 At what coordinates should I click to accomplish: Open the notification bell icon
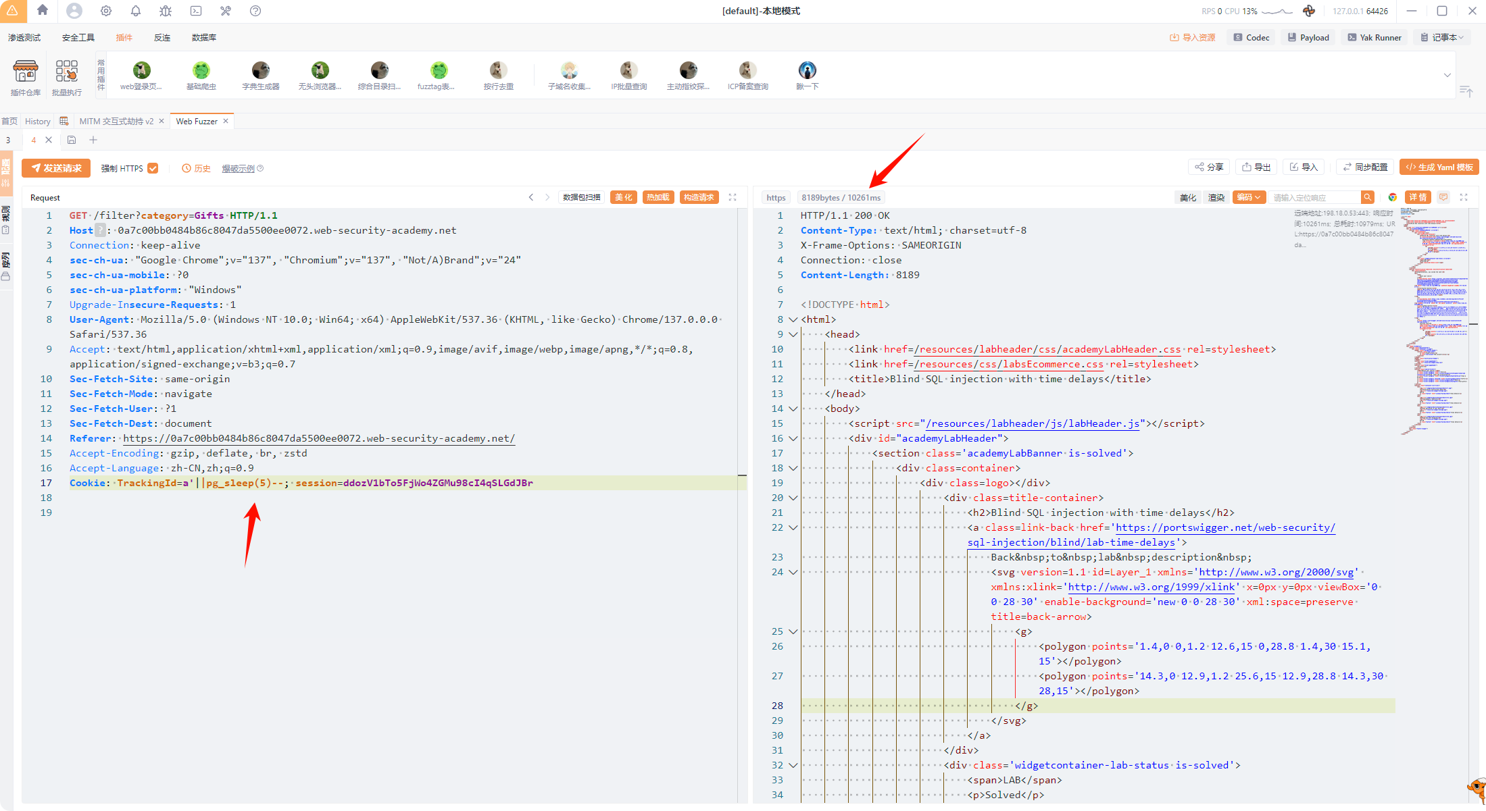pos(136,11)
